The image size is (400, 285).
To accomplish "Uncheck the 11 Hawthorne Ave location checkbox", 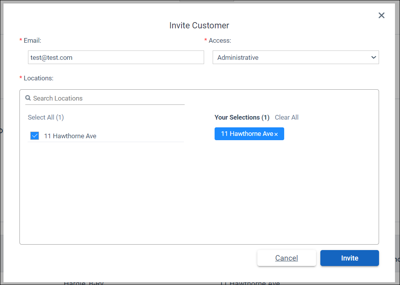I will pyautogui.click(x=35, y=136).
